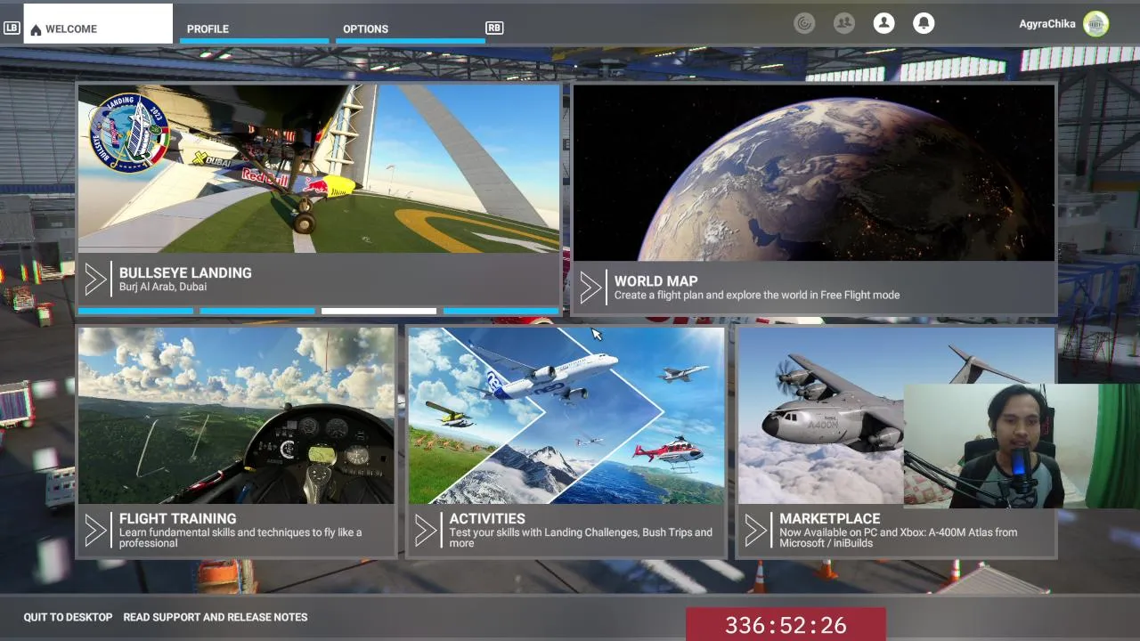Viewport: 1140px width, 641px height.
Task: Click the Bullseye Landing 2023 event badge
Action: tap(129, 133)
